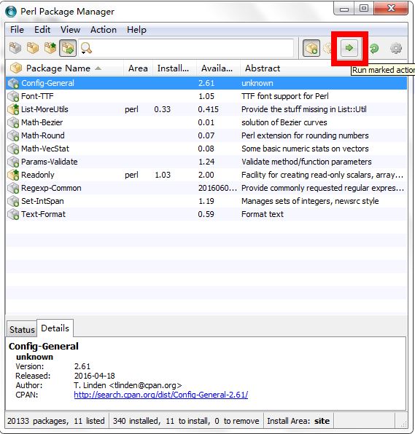Select the Set-IntSpan package name
This screenshot has width=415, height=434.
tap(42, 201)
